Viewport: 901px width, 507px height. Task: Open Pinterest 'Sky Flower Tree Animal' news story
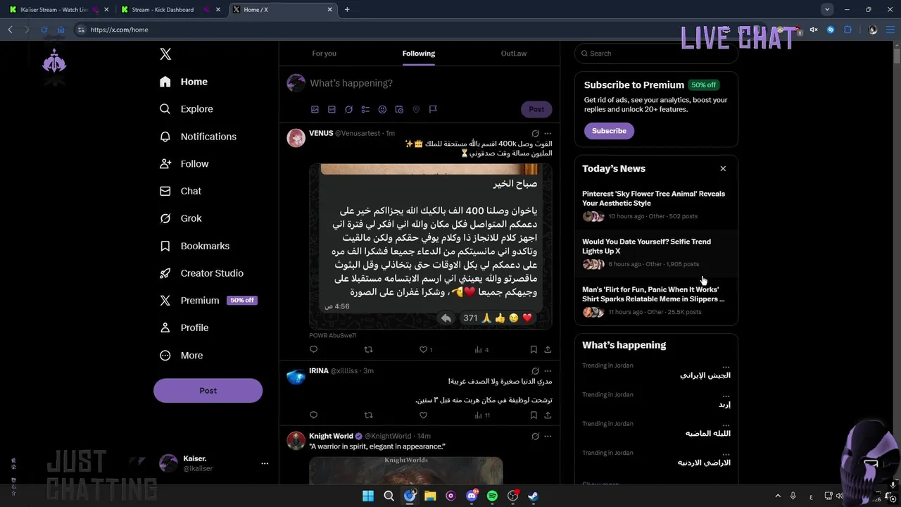656,205
